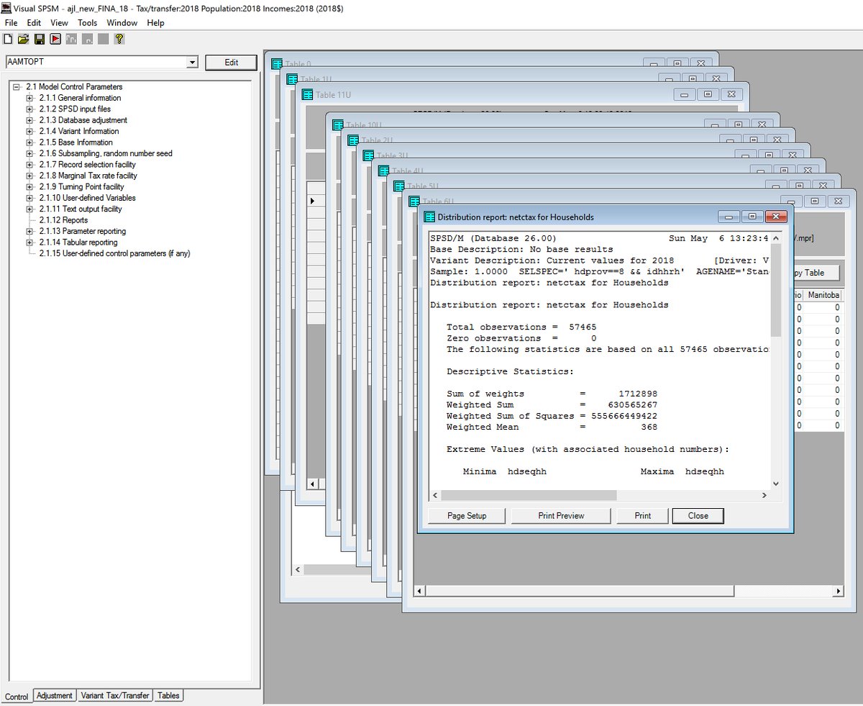
Task: Click the Table 3U window icon
Action: (x=368, y=155)
